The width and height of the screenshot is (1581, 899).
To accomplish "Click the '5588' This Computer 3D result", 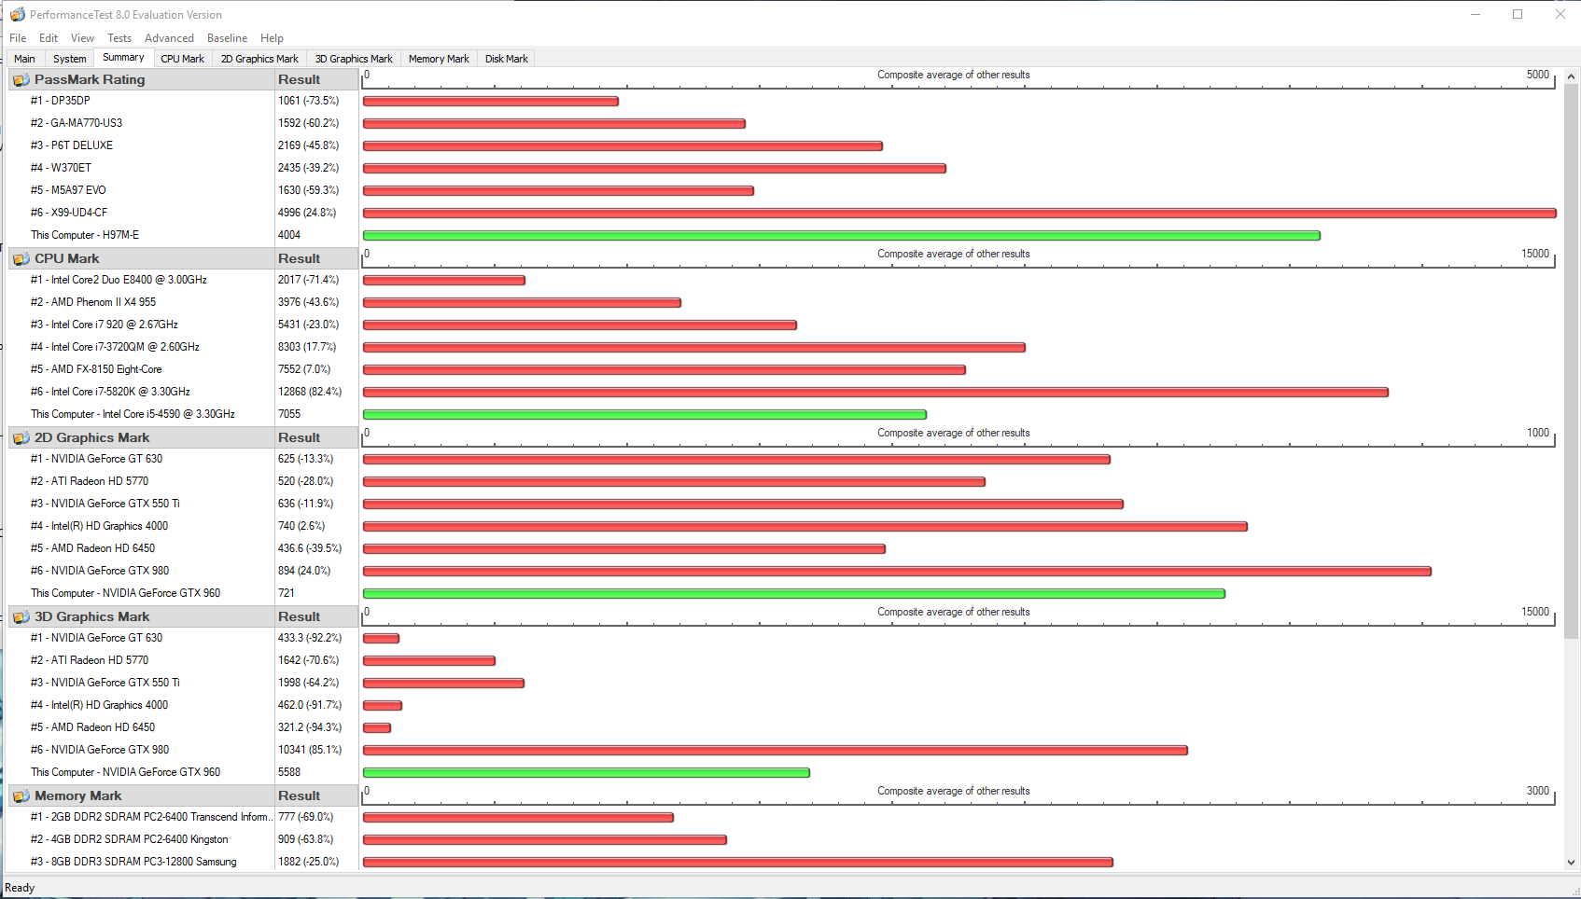I will (289, 772).
